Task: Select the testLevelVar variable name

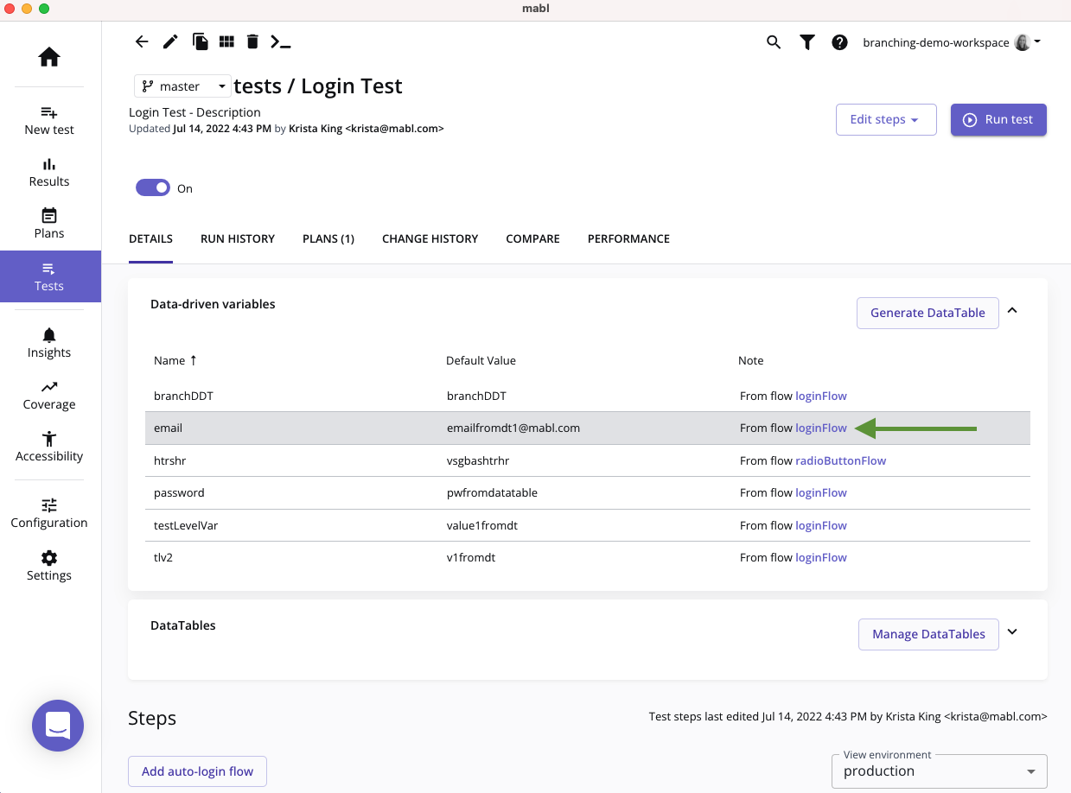Action: point(186,525)
